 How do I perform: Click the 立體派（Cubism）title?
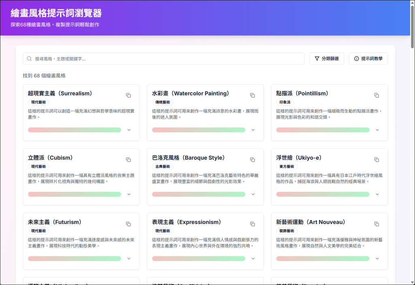tap(50, 158)
